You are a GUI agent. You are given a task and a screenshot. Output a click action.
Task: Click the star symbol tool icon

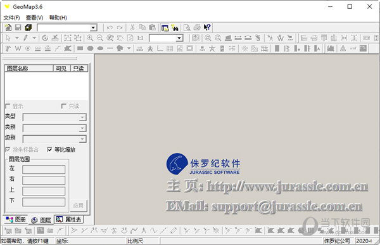pyautogui.click(x=212, y=49)
